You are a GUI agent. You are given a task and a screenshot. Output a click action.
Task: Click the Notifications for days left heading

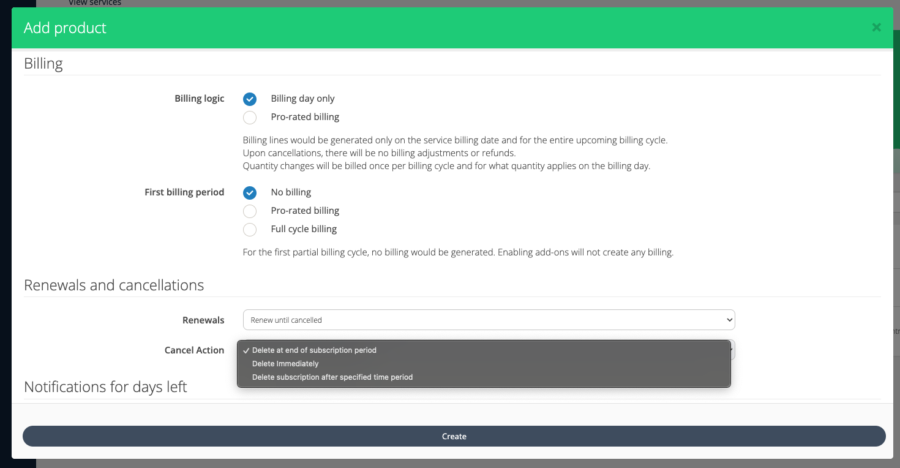105,387
